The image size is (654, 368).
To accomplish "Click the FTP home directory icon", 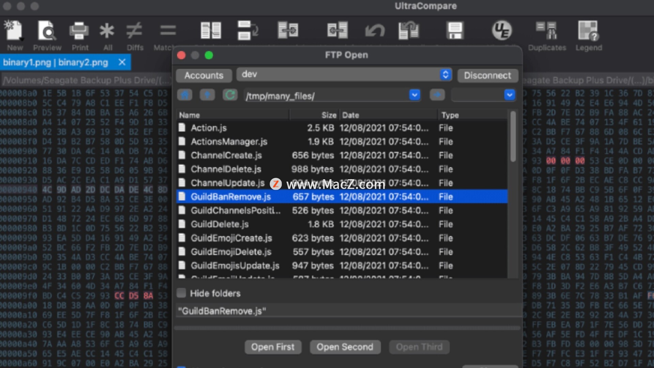I will (x=185, y=95).
